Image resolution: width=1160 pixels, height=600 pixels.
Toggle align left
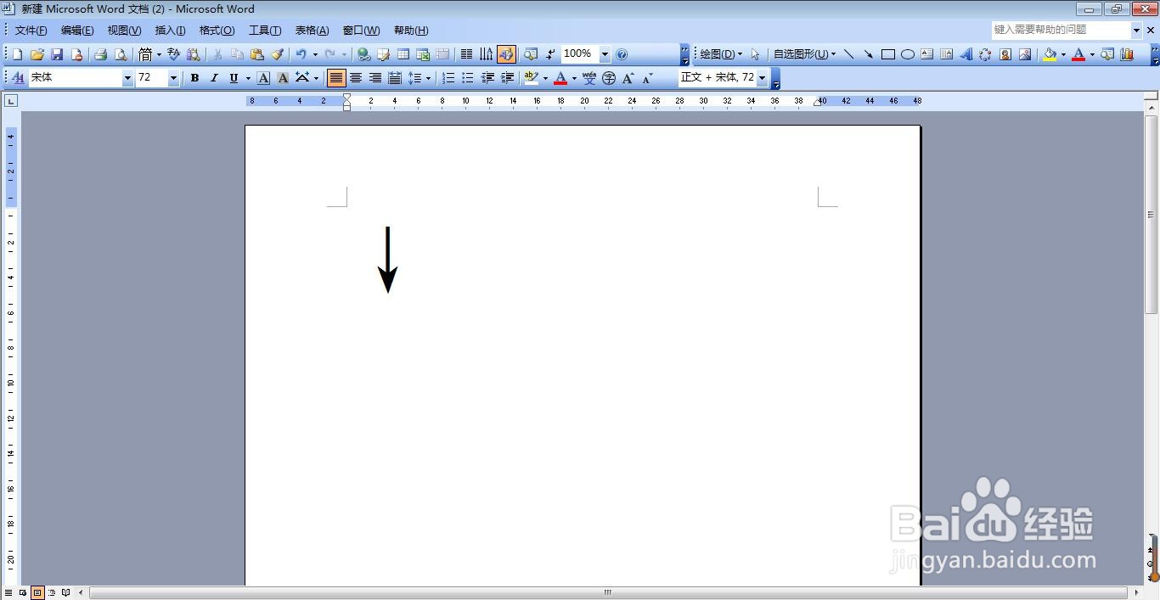pos(336,78)
